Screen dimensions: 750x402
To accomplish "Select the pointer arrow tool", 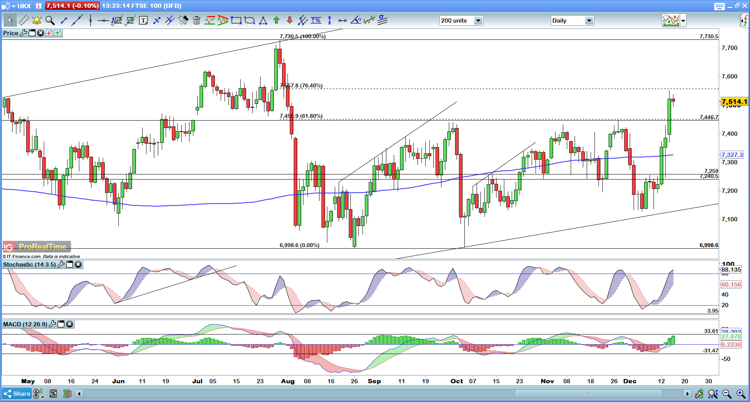I will point(10,20).
